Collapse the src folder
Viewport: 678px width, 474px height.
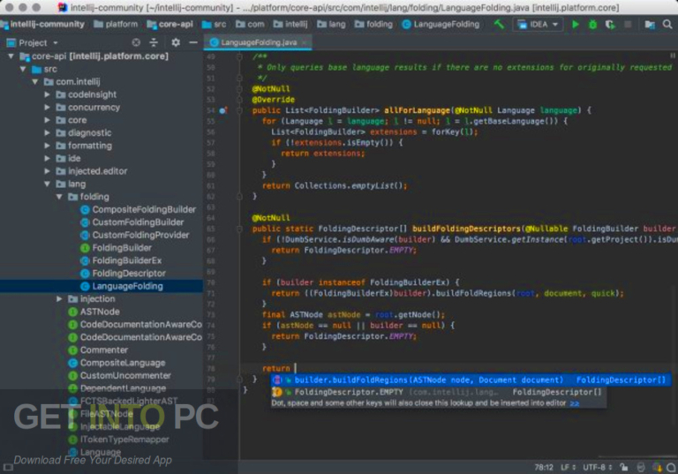[x=23, y=69]
